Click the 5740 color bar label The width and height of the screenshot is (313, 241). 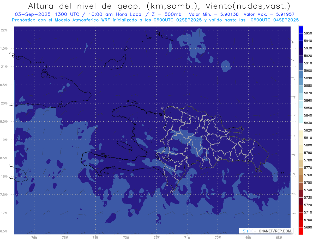click(308, 190)
